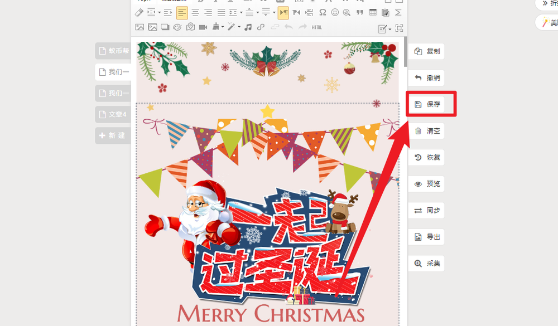Insert a table
The image size is (558, 326).
373,13
